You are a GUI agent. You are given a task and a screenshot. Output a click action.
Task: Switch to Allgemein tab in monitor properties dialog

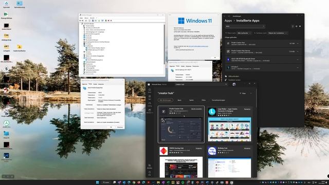tap(84, 84)
